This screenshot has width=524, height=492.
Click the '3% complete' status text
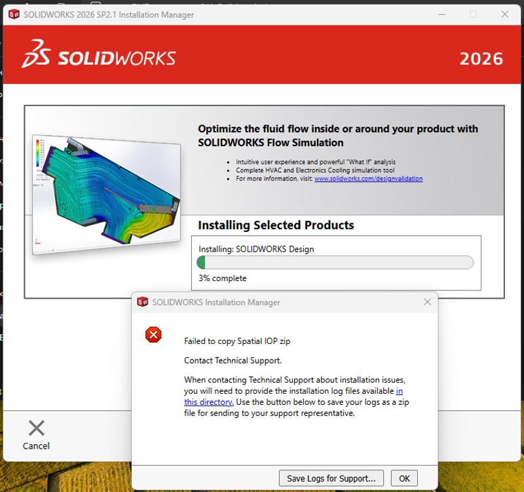(223, 278)
